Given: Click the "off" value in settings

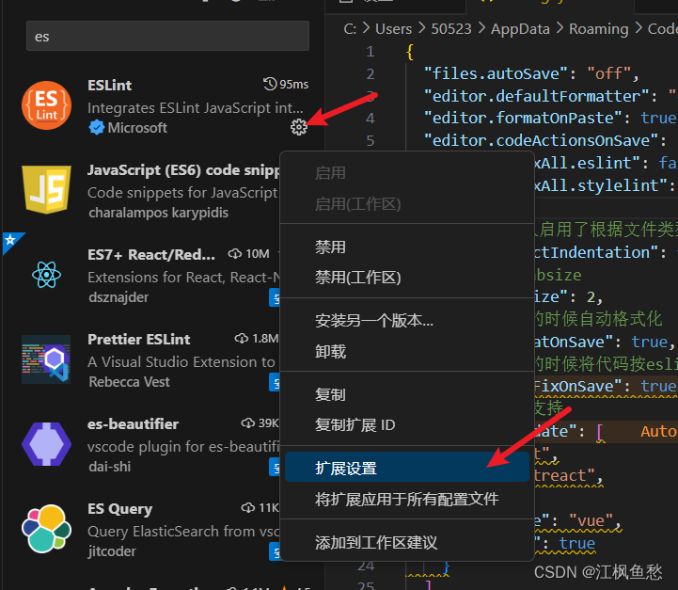Looking at the screenshot, I should [x=608, y=74].
